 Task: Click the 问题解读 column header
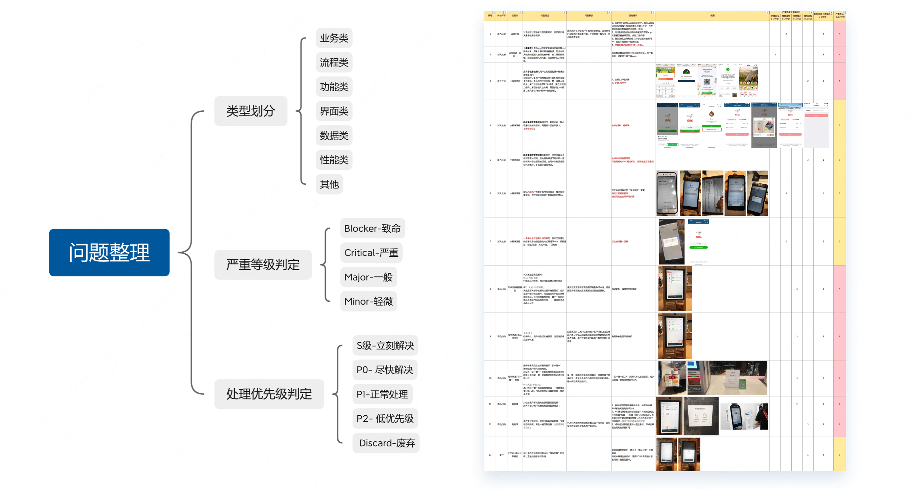589,16
